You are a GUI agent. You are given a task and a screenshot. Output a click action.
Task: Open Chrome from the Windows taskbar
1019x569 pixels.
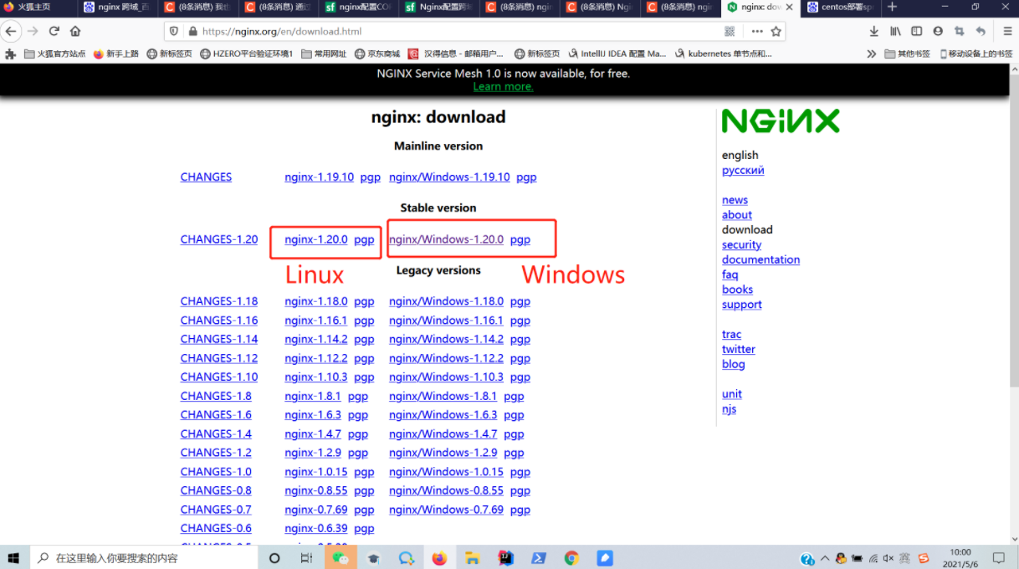(571, 558)
